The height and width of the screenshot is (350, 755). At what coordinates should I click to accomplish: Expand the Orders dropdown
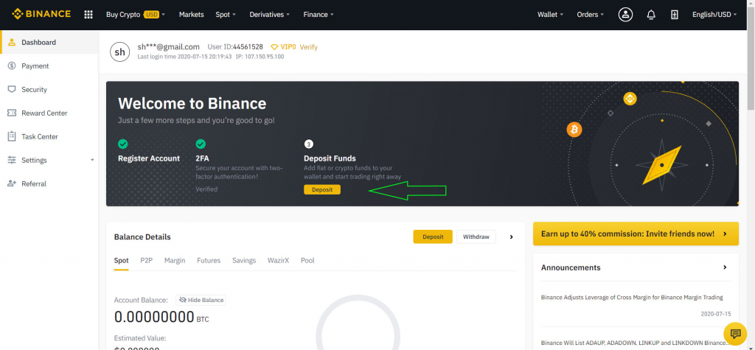point(591,15)
